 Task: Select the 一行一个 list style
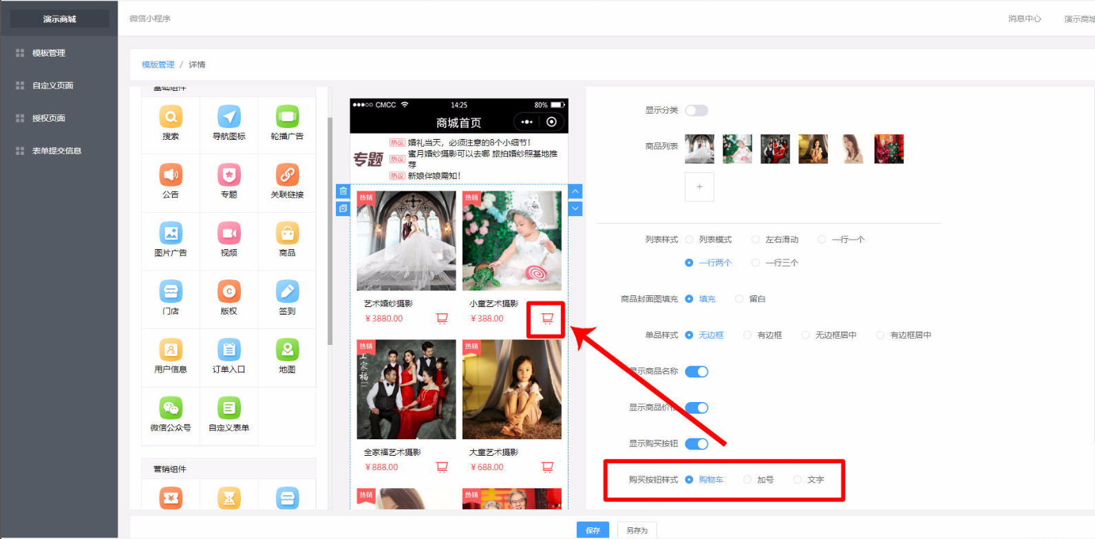841,240
